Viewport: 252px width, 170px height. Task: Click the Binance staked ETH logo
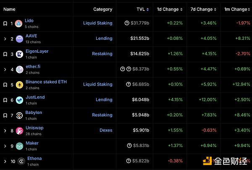19,85
